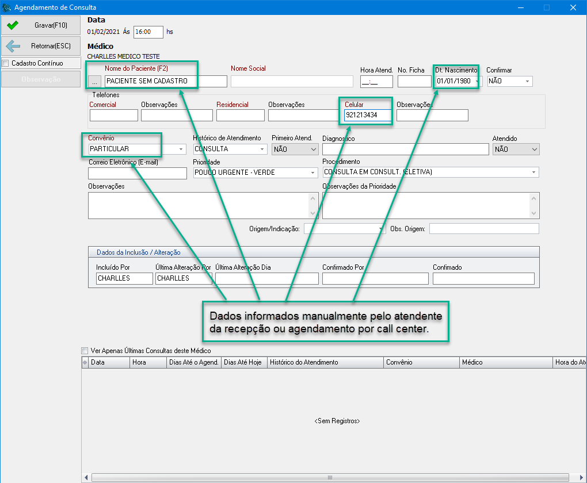Click the Retornar(ESC) button
Screen dimensions: 587x483
click(x=41, y=46)
